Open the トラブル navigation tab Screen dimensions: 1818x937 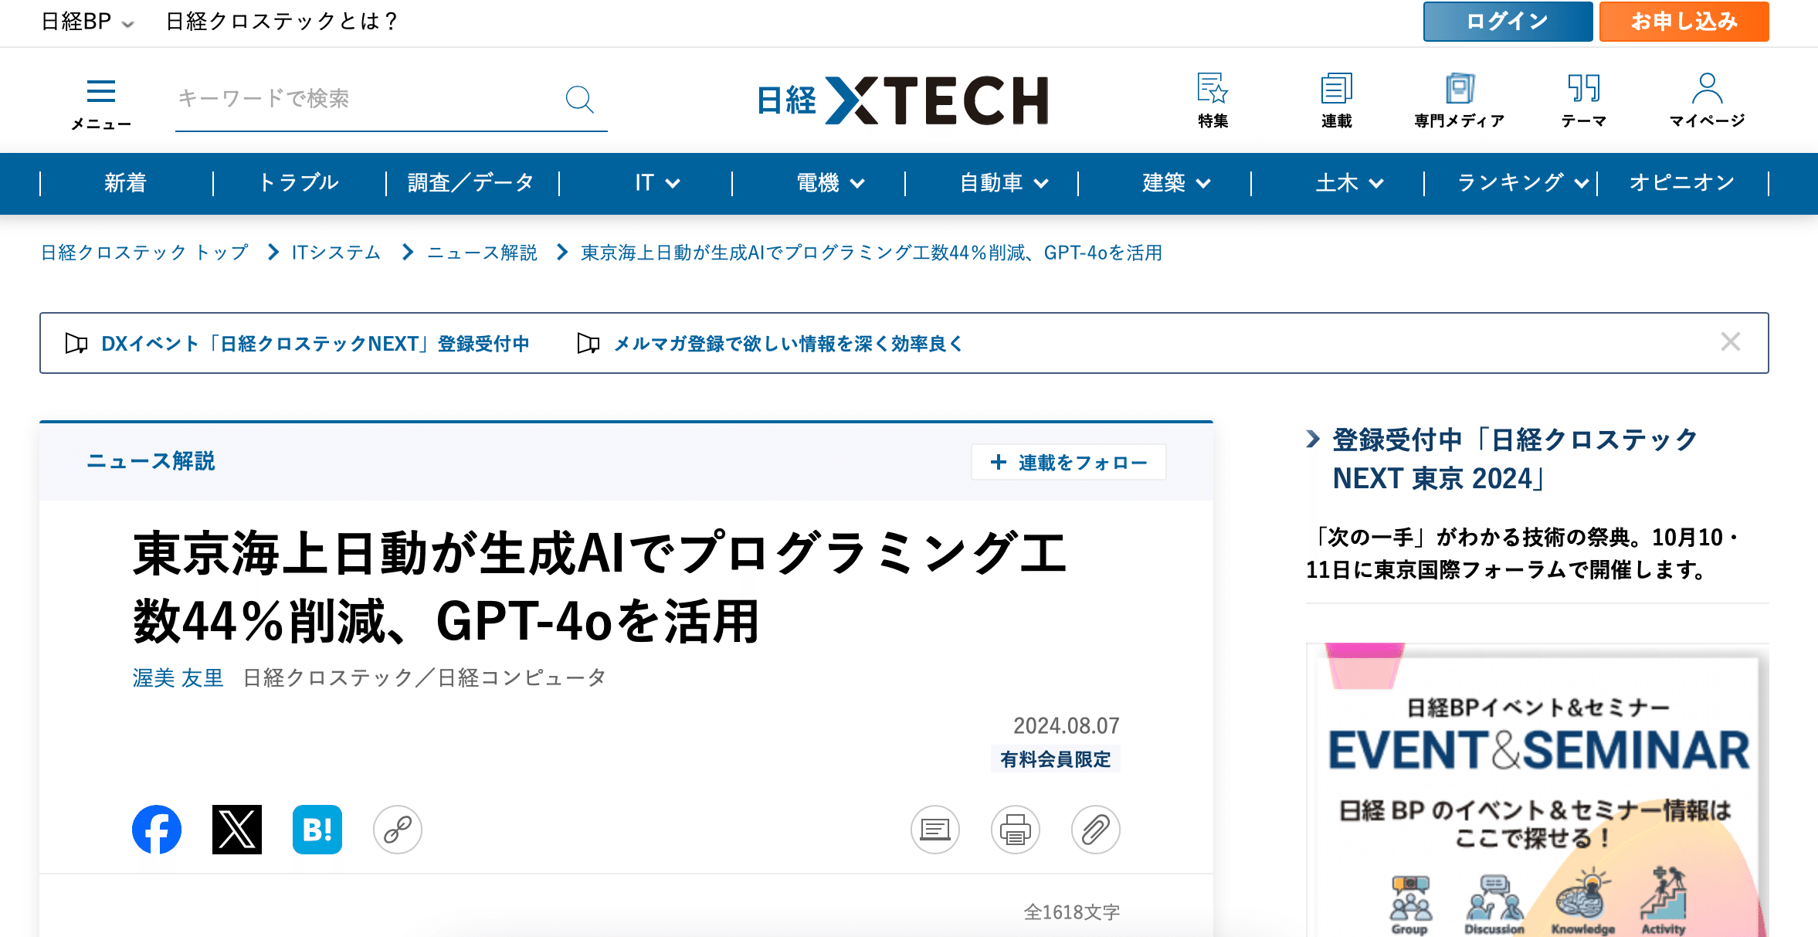[x=299, y=183]
